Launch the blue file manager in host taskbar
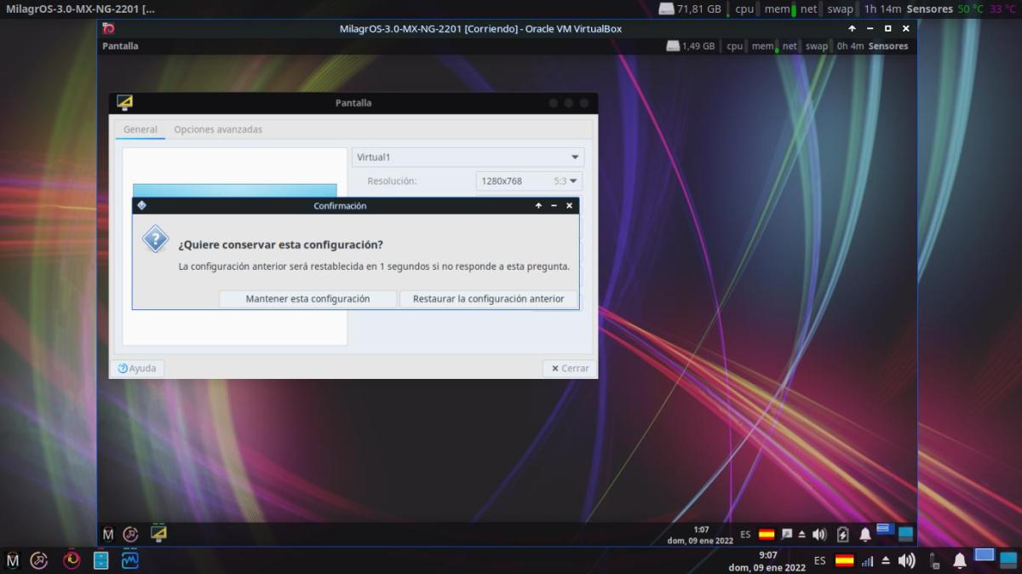 101,560
